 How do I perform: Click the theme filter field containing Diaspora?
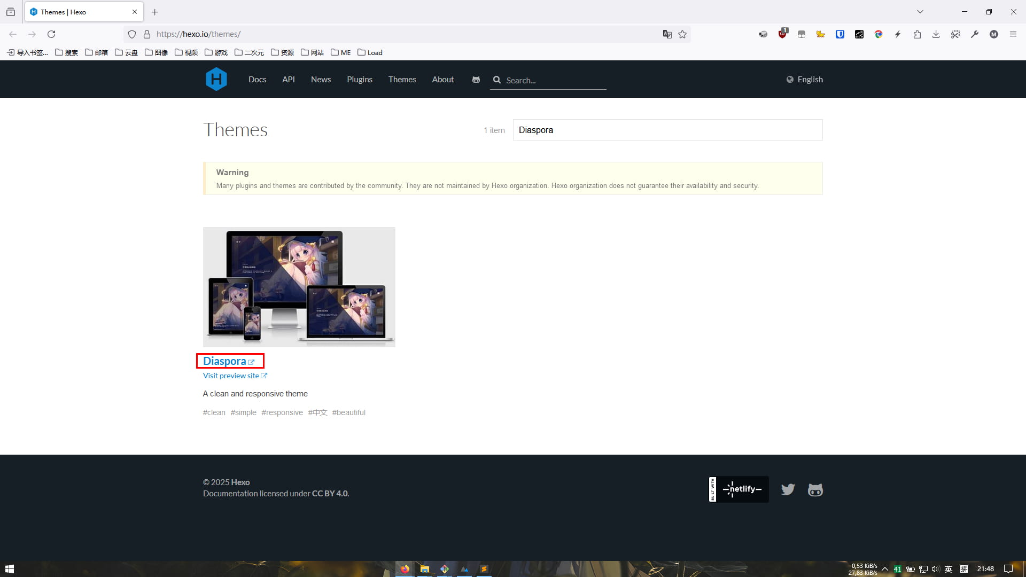667,130
